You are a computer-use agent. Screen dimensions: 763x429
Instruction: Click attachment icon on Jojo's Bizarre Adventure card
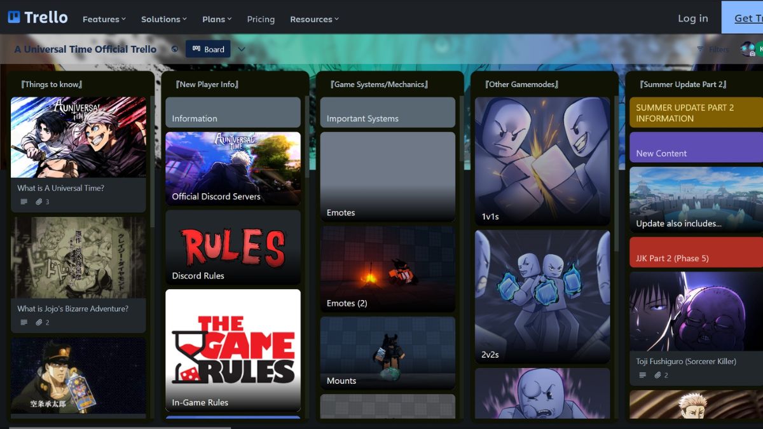click(39, 323)
